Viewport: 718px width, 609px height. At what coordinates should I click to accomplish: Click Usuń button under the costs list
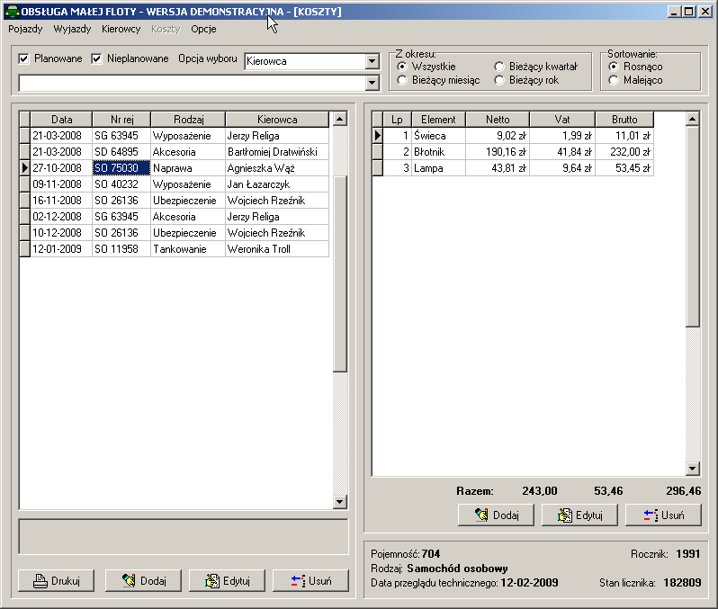click(x=310, y=581)
